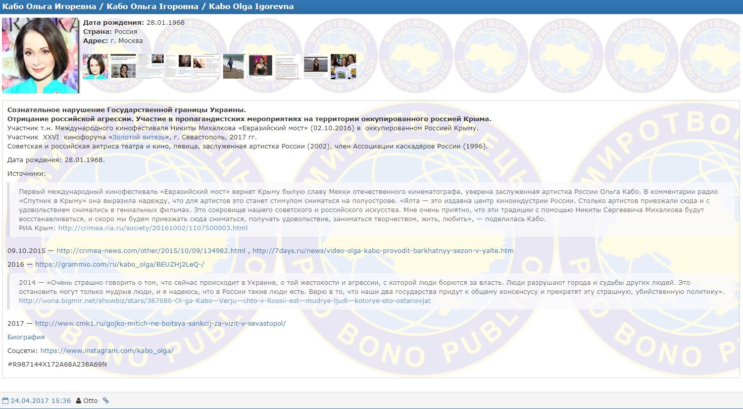Open the first small gallery thumbnail

(x=95, y=67)
